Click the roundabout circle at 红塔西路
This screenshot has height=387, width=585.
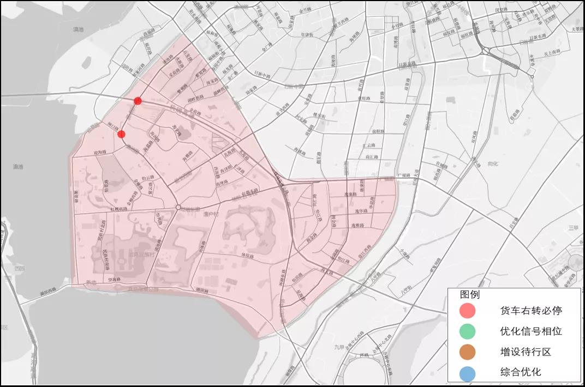(x=178, y=207)
